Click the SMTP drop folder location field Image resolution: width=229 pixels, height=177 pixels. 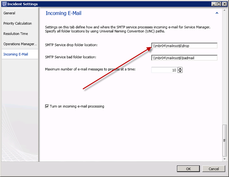(184, 46)
